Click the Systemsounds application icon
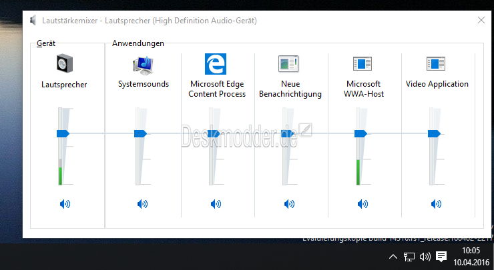This screenshot has width=494, height=270. 143,65
